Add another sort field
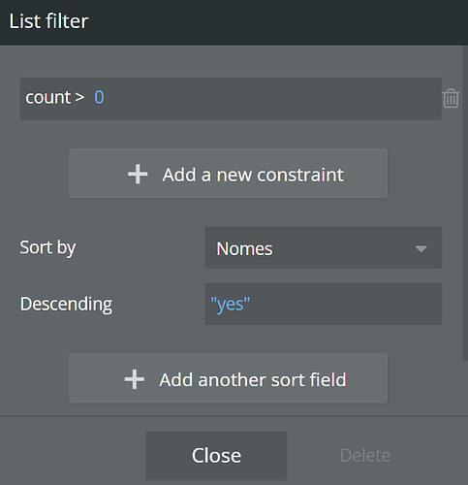The width and height of the screenshot is (468, 485). click(228, 378)
